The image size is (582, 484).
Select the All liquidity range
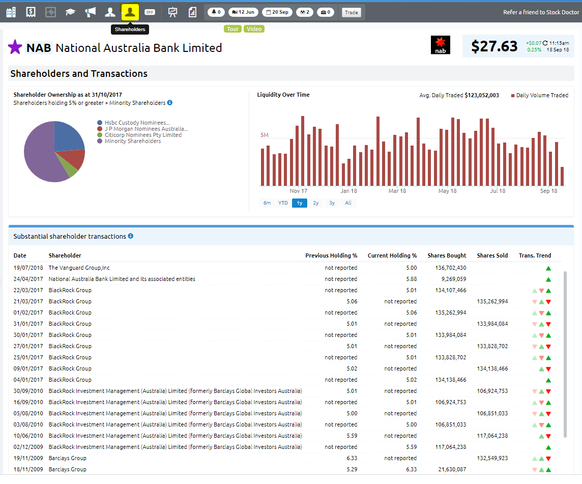pyautogui.click(x=348, y=203)
